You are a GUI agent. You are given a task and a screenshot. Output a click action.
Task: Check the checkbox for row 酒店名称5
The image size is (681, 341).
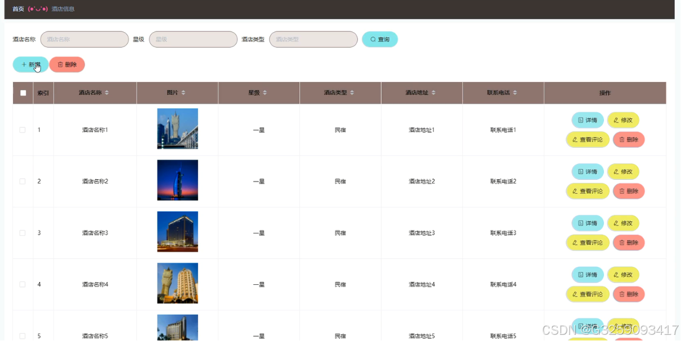pyautogui.click(x=23, y=336)
